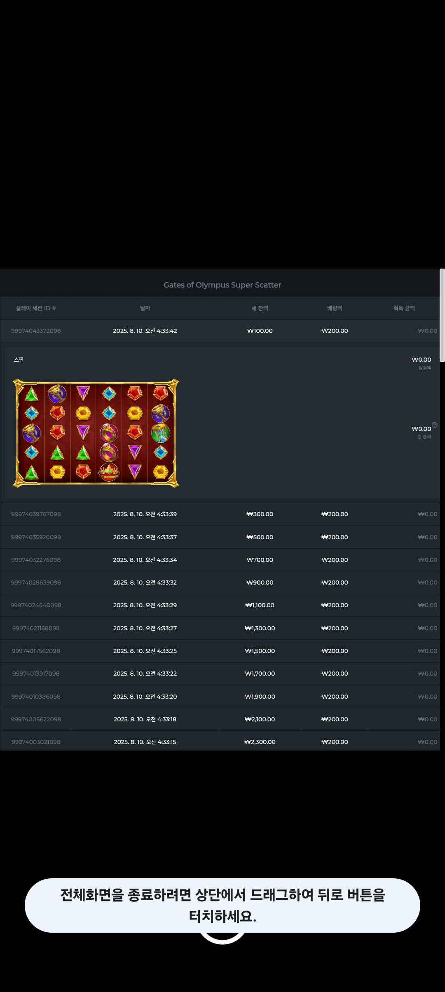Click the ₩0.00 winnings in the 4:33:15 row
Screen dimensions: 445x992
[428, 742]
